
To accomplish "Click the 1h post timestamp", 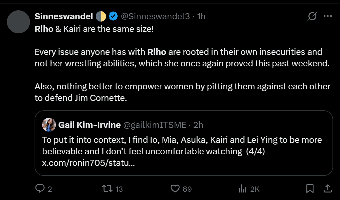I will (x=201, y=16).
